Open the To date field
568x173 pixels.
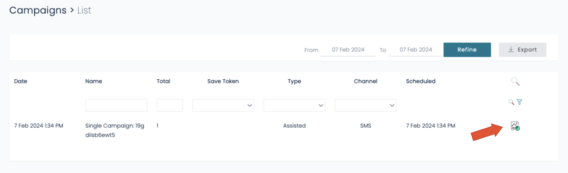[416, 50]
